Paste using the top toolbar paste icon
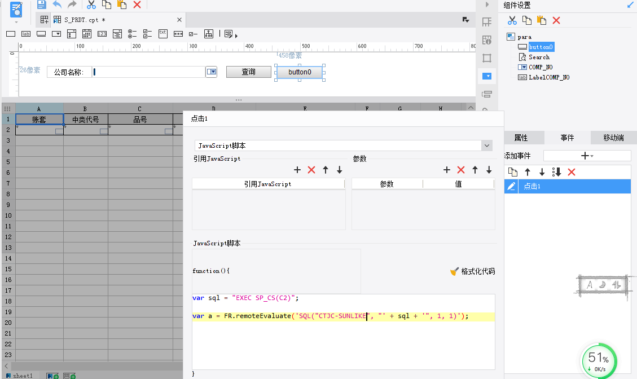637x379 pixels. tap(122, 5)
